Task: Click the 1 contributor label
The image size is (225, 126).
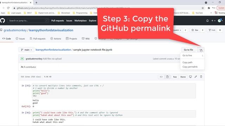Action: pos(28,67)
